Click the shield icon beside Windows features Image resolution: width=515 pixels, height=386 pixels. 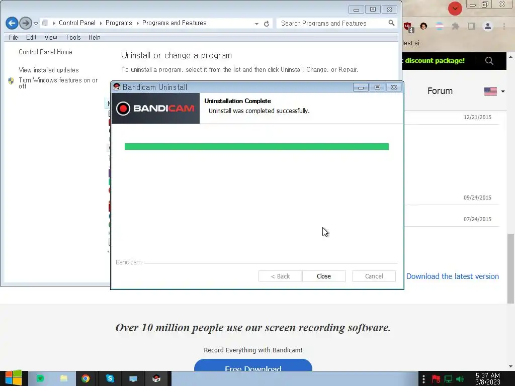(x=11, y=81)
